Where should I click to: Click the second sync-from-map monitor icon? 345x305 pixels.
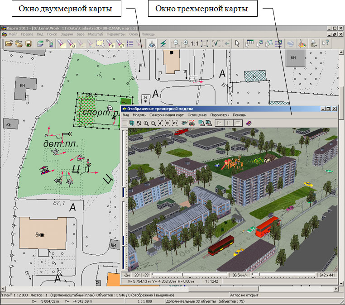click(x=209, y=123)
